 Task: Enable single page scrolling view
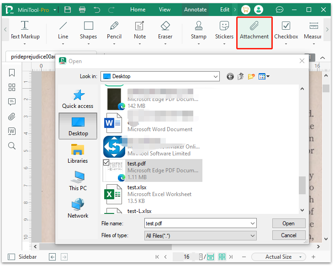211,257
